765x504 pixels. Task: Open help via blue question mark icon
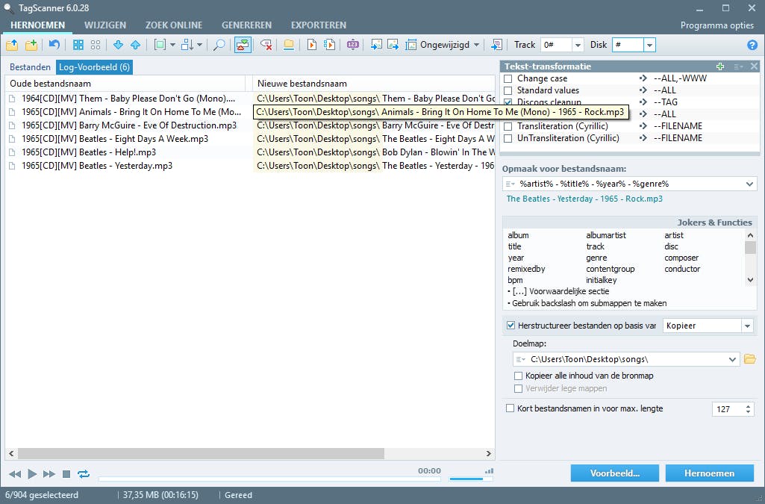(752, 45)
